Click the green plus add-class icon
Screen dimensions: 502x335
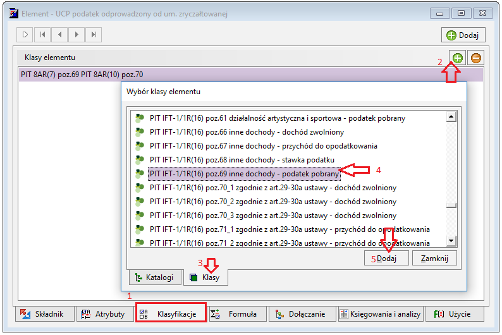458,58
